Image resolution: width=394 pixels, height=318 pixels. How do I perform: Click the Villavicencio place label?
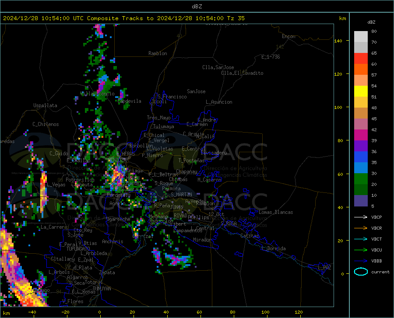coord(97,94)
